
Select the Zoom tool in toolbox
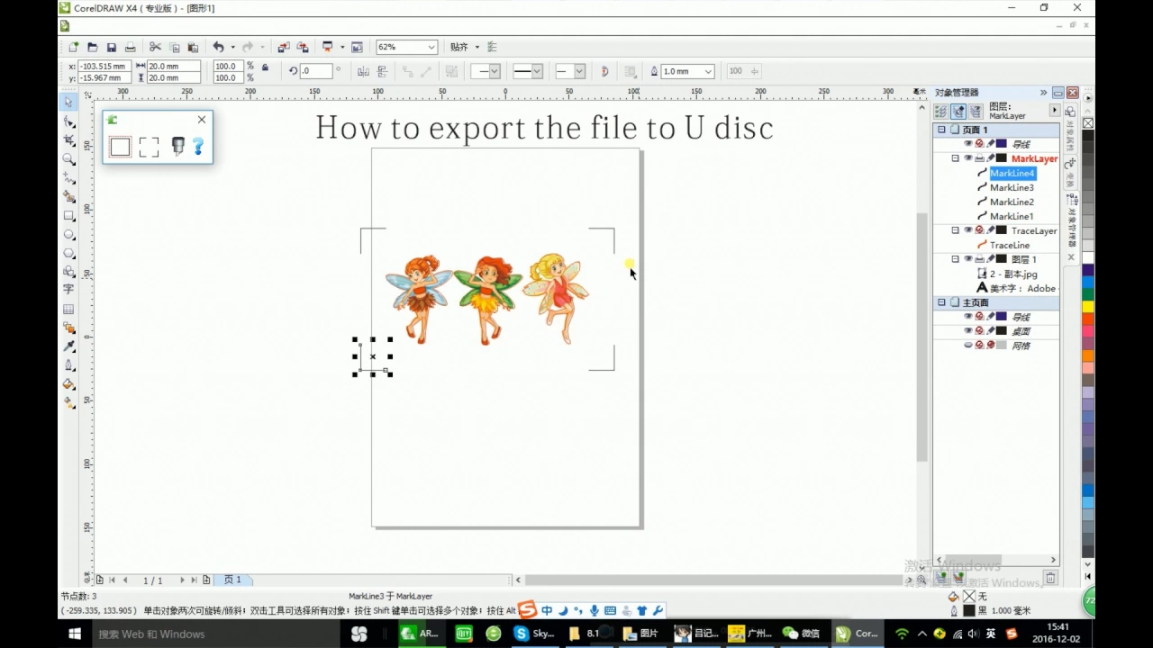pyautogui.click(x=68, y=159)
